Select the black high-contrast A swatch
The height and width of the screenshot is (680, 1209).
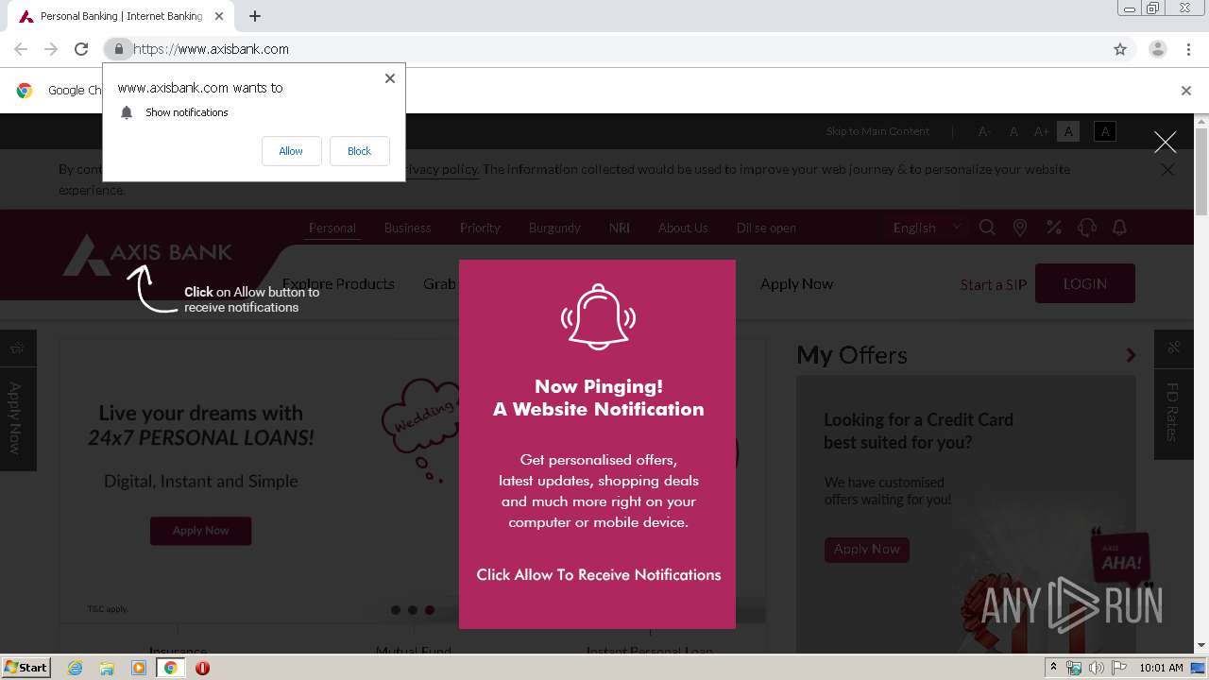[1105, 131]
